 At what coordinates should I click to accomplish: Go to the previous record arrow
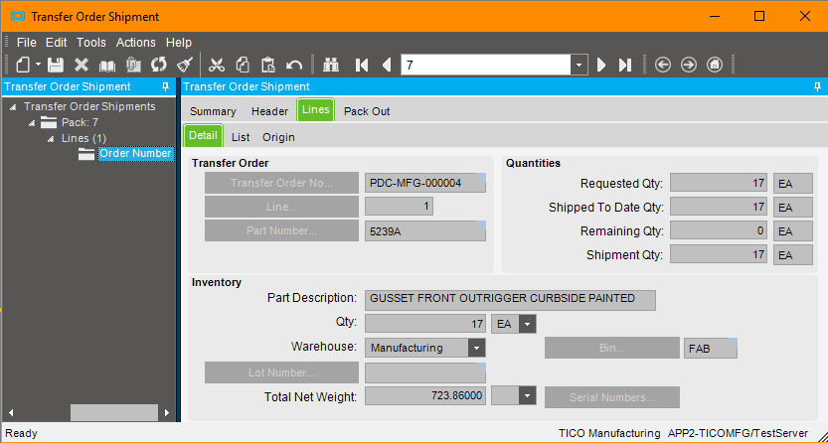pyautogui.click(x=387, y=65)
